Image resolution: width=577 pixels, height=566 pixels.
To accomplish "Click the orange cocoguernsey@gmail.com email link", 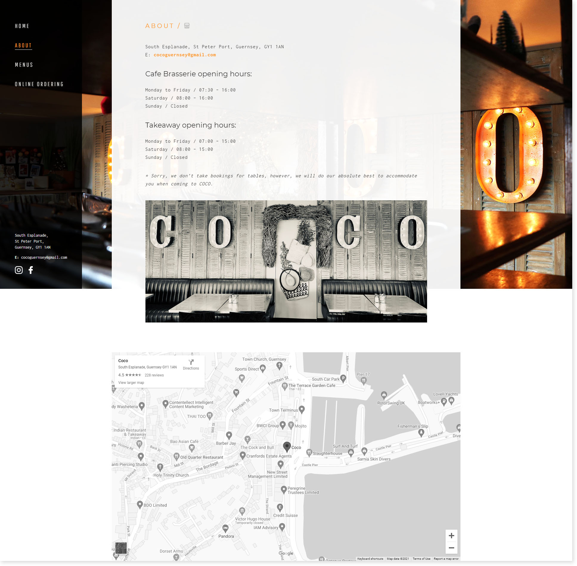I will click(x=184, y=55).
